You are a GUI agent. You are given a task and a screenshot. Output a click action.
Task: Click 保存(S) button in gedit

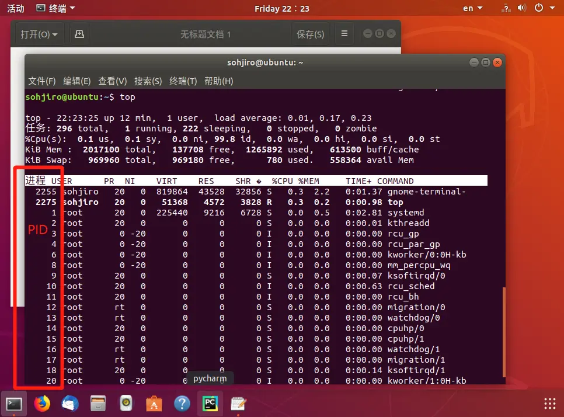click(x=311, y=34)
